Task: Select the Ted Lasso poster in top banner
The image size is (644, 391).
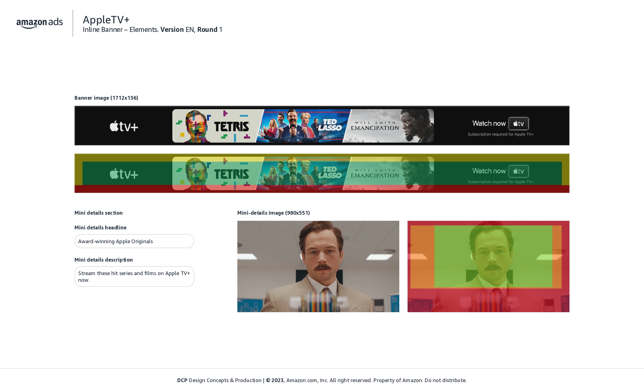Action: [304, 126]
